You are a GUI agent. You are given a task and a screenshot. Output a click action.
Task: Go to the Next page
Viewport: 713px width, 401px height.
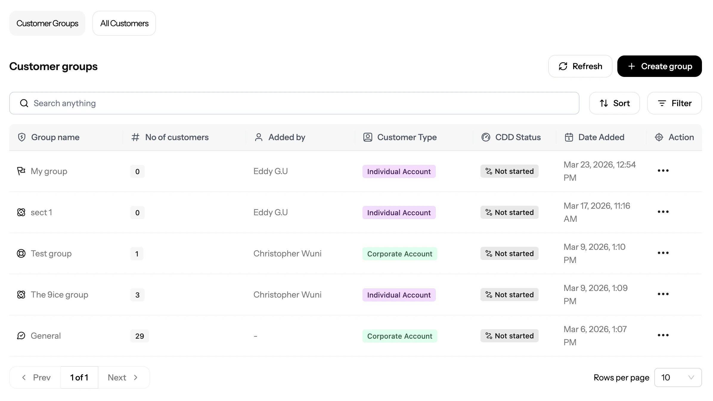123,377
